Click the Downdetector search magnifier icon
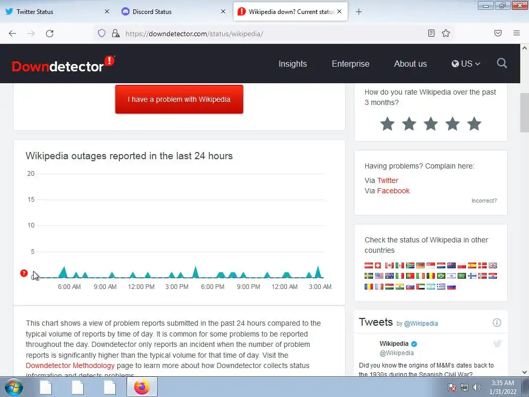529x397 pixels. tap(502, 63)
